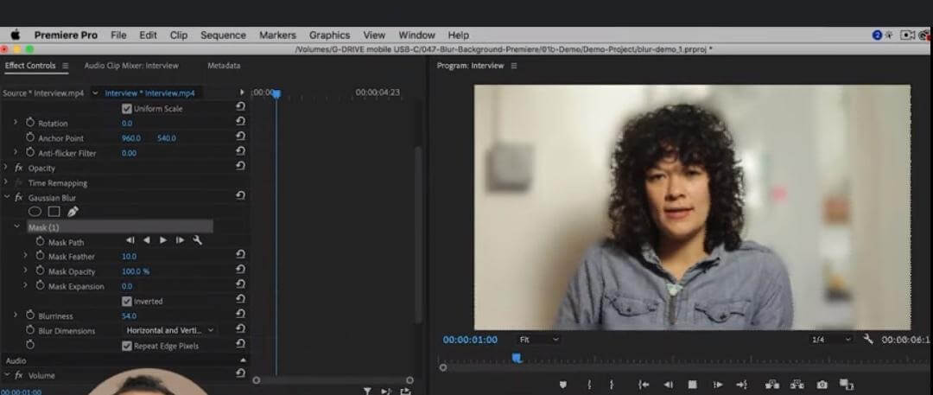Expand the Opacity effect properties

coord(7,168)
